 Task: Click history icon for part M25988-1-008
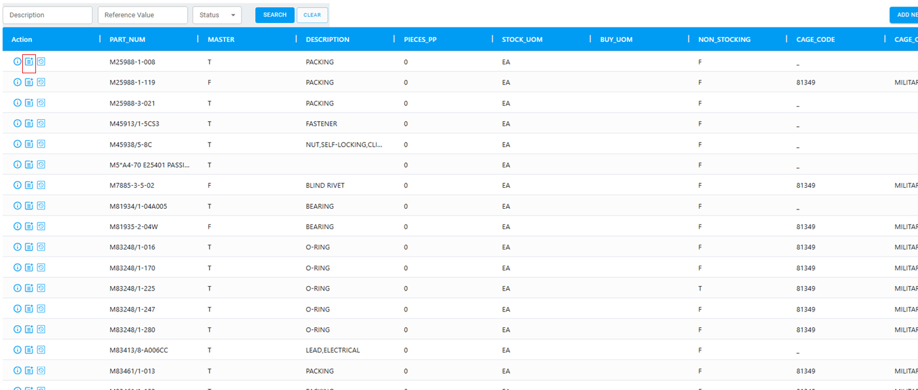coord(41,62)
